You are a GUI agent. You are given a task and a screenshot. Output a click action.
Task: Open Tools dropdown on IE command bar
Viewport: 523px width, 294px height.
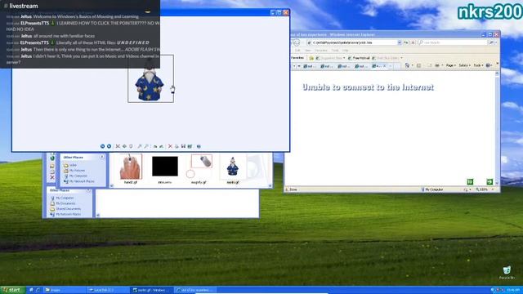(x=478, y=65)
